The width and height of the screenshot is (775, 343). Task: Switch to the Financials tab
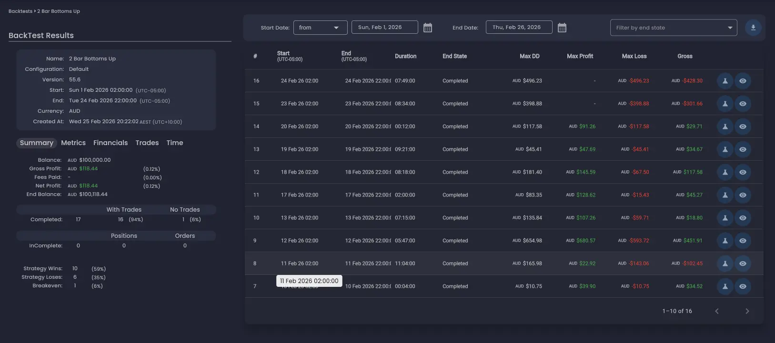tap(111, 143)
